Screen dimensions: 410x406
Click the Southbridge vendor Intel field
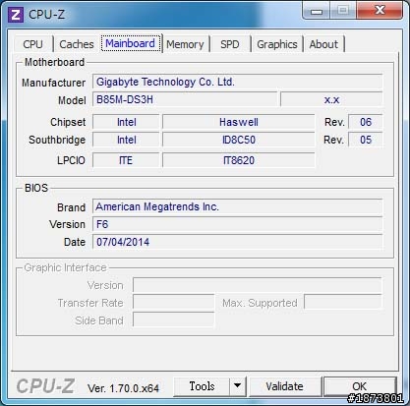point(126,140)
